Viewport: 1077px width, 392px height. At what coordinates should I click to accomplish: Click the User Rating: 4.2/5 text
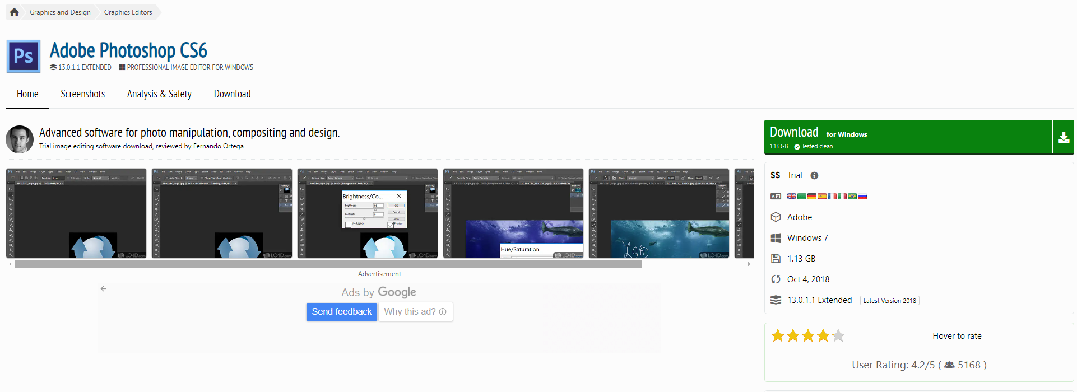tap(893, 365)
